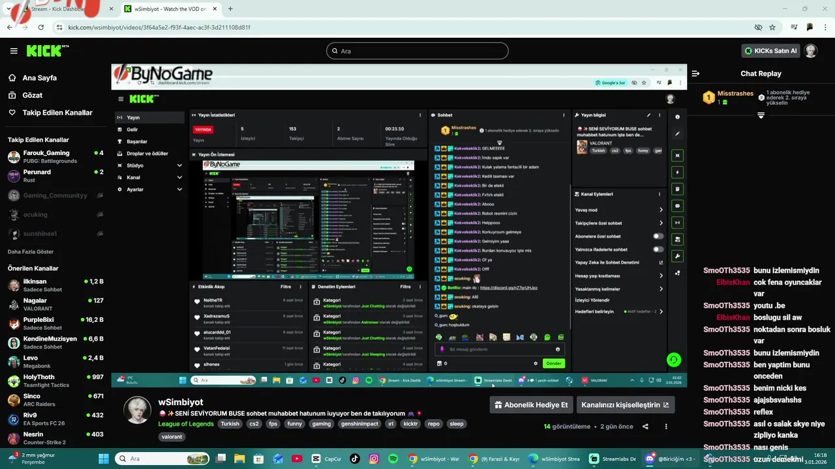Image resolution: width=835 pixels, height=469 pixels.
Task: Select the wSimbiyot VOD browser tab
Action: coord(170,9)
